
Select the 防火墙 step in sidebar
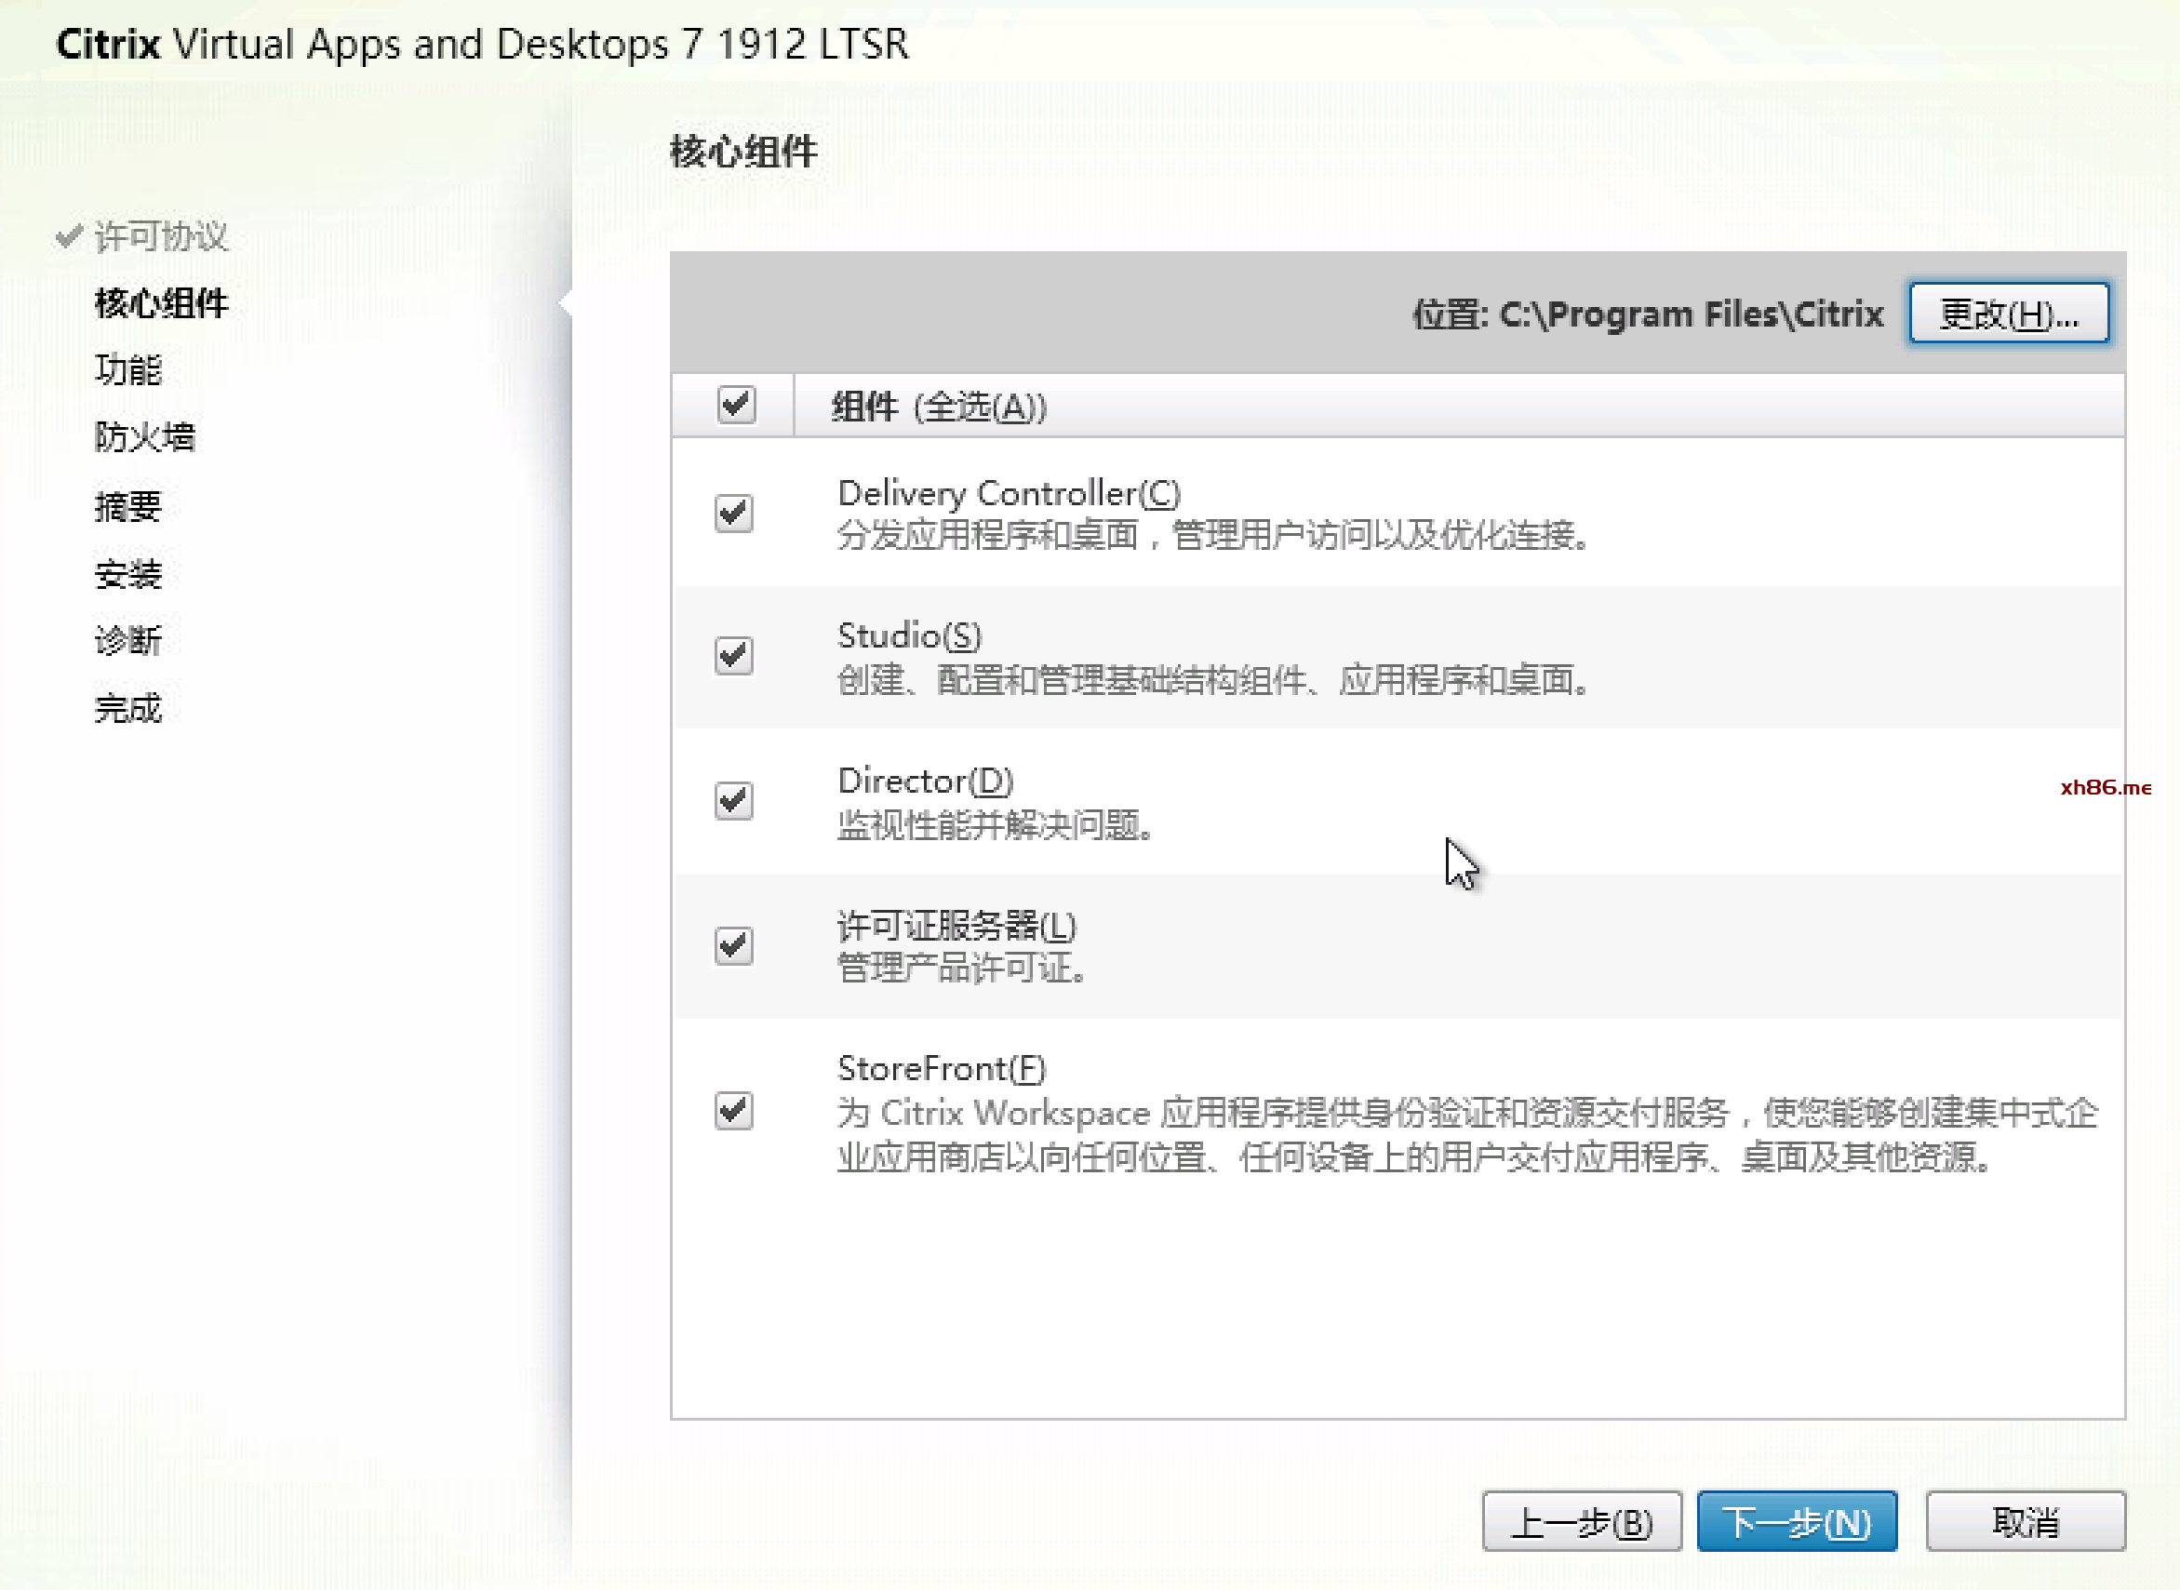144,437
